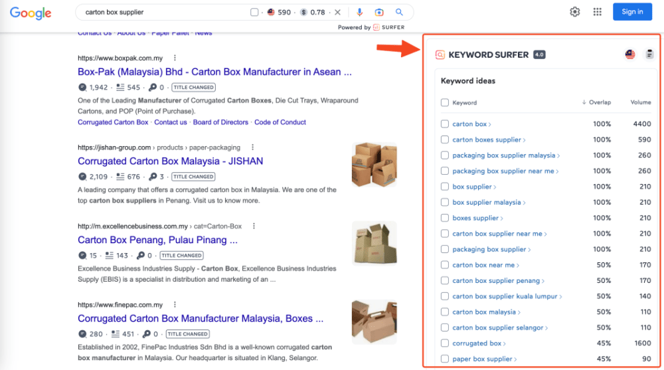
Task: Open Google settings gear icon
Action: pos(574,12)
